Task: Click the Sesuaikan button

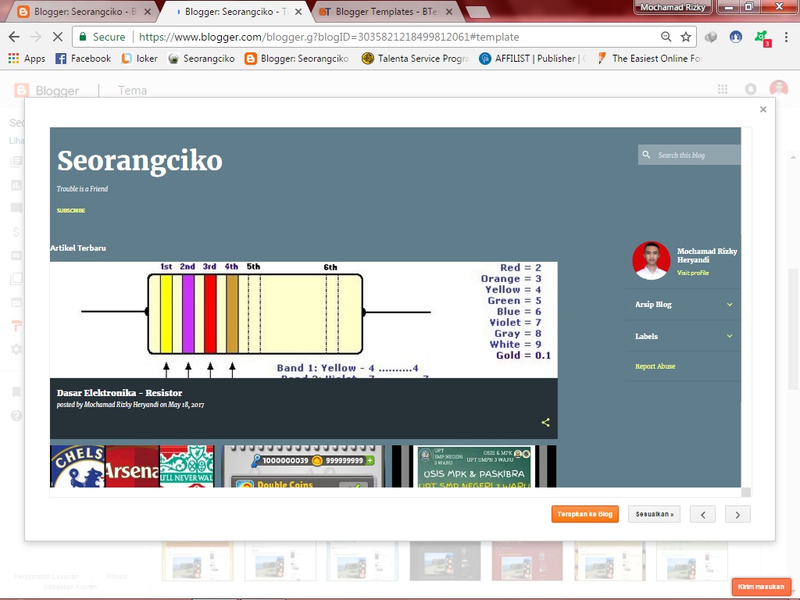Action: click(654, 514)
